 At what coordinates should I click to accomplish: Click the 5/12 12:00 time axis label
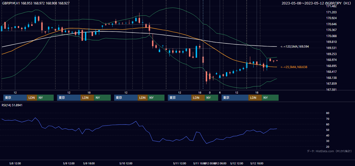pyautogui.click(x=237, y=164)
